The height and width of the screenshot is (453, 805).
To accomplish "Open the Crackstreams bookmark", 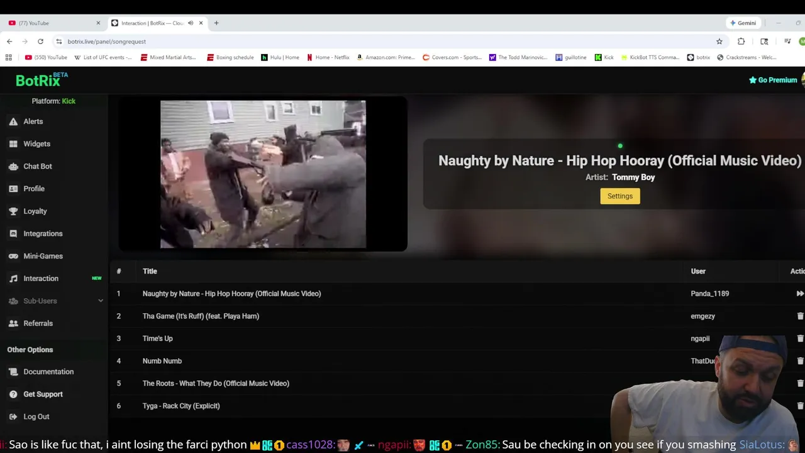I will click(x=747, y=57).
